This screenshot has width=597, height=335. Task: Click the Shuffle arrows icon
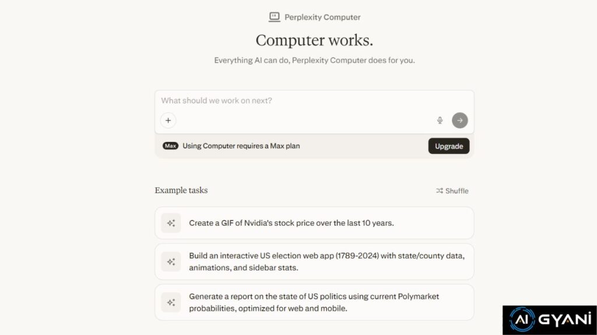click(x=439, y=191)
